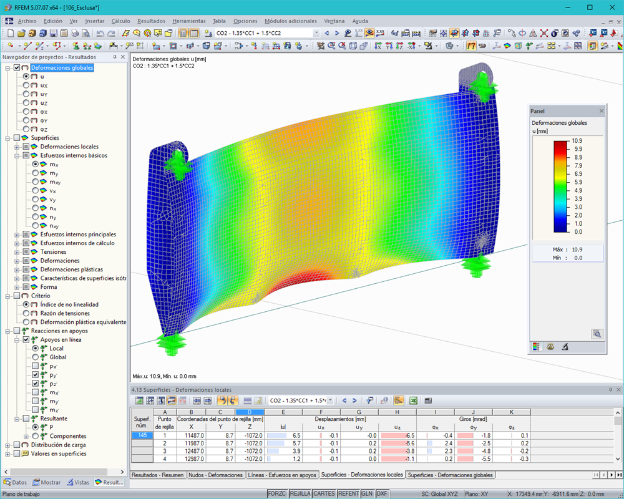The image size is (624, 499).
Task: Open zoom icon in the color Panel
Action: click(x=597, y=334)
